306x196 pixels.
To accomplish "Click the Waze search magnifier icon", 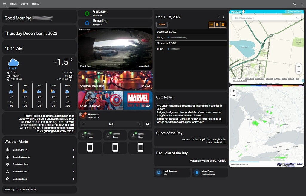I will pos(297,18).
